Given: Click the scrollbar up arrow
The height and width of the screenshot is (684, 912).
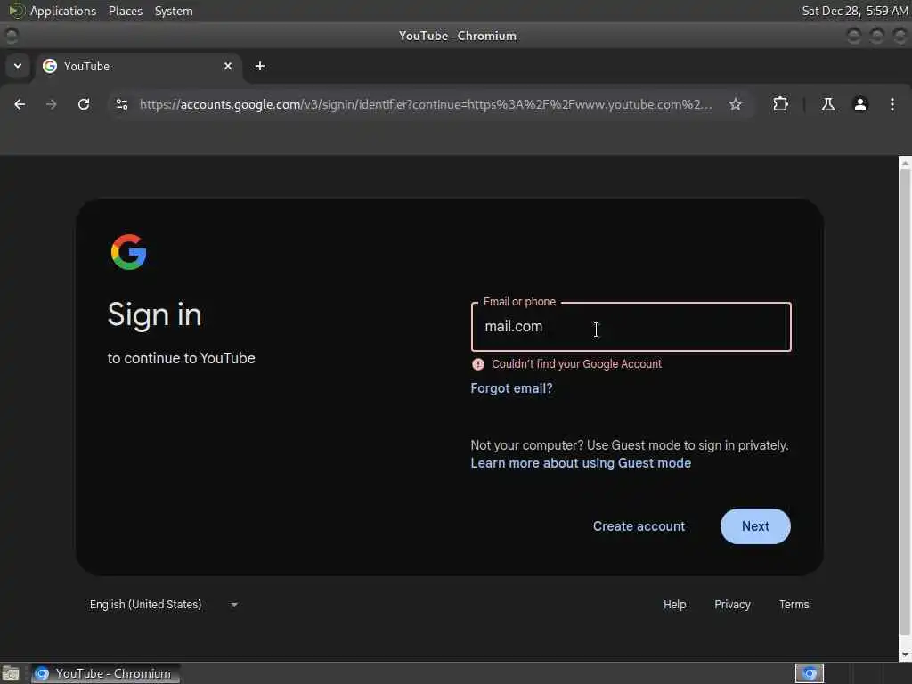Looking at the screenshot, I should pos(905,163).
